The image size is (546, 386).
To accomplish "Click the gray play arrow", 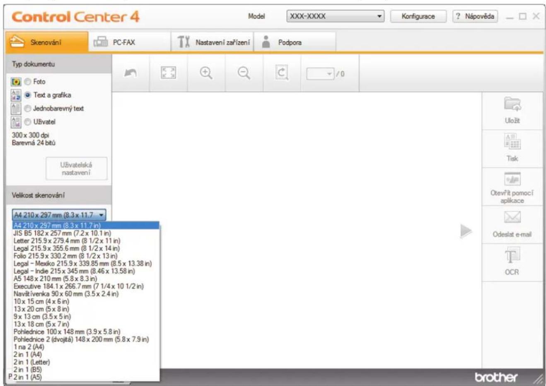I will pyautogui.click(x=466, y=231).
